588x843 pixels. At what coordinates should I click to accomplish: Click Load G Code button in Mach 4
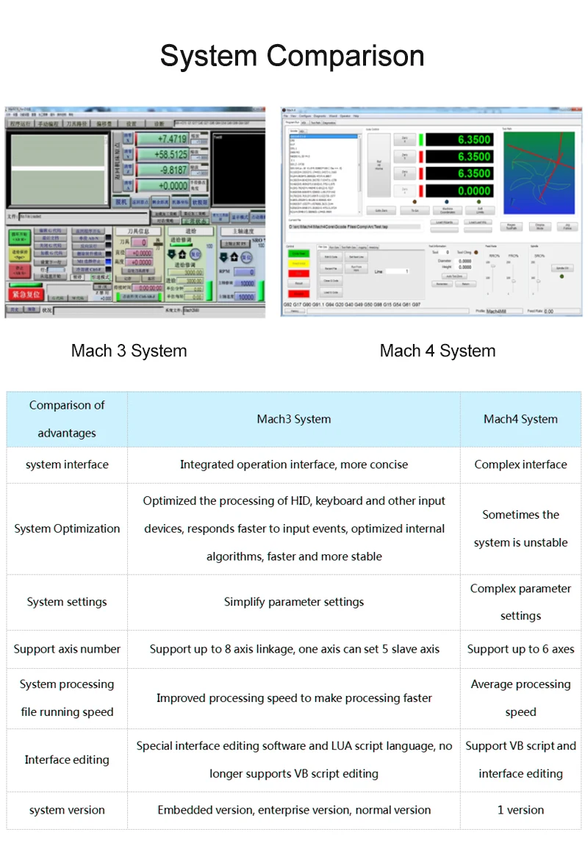click(331, 293)
